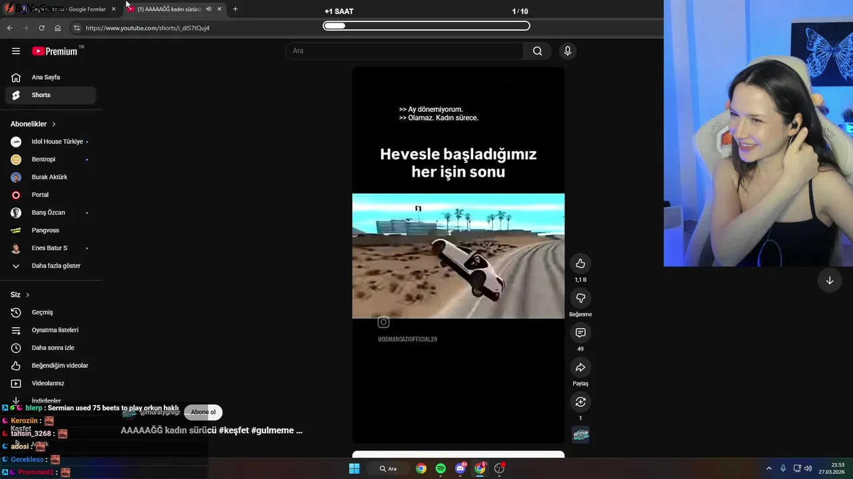Screen dimensions: 853x479
Task: Click the search magnifier button
Action: [x=538, y=51]
